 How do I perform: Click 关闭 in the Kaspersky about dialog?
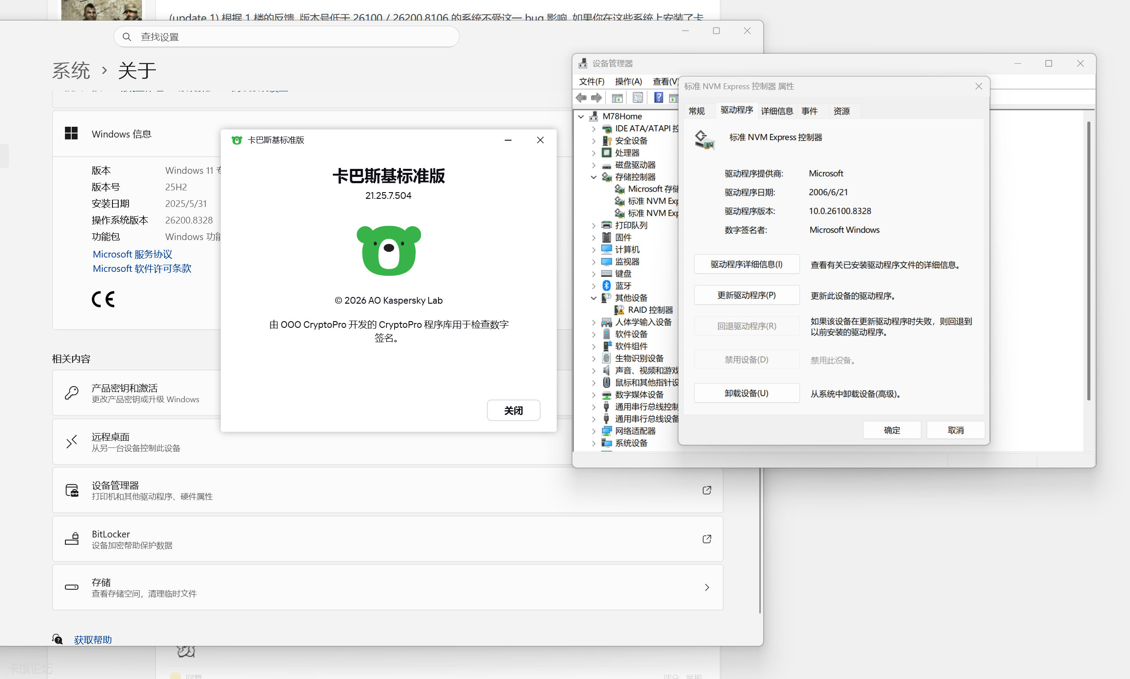[513, 410]
